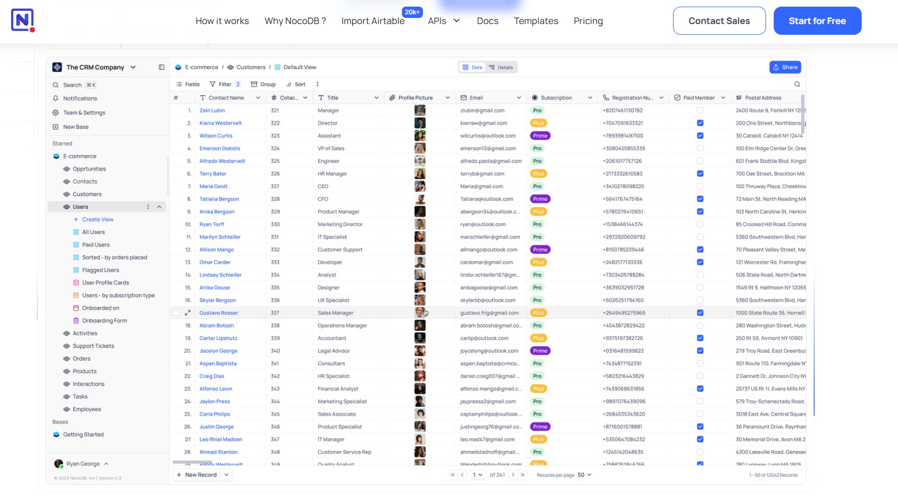Check Paid Member for Ryan Torff
The width and height of the screenshot is (898, 495).
pyautogui.click(x=700, y=224)
